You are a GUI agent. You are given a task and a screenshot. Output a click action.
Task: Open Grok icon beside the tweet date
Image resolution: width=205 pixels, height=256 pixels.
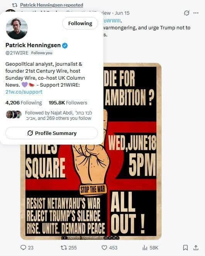pos(186,13)
